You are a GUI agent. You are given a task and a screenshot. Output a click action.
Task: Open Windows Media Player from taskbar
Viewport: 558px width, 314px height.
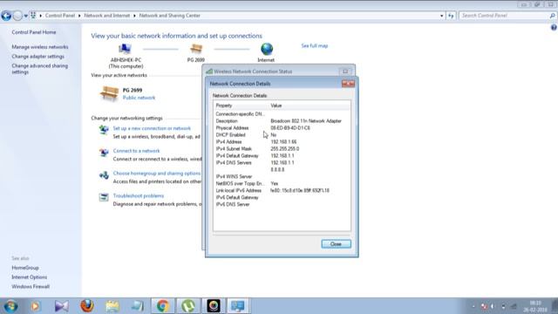36,306
